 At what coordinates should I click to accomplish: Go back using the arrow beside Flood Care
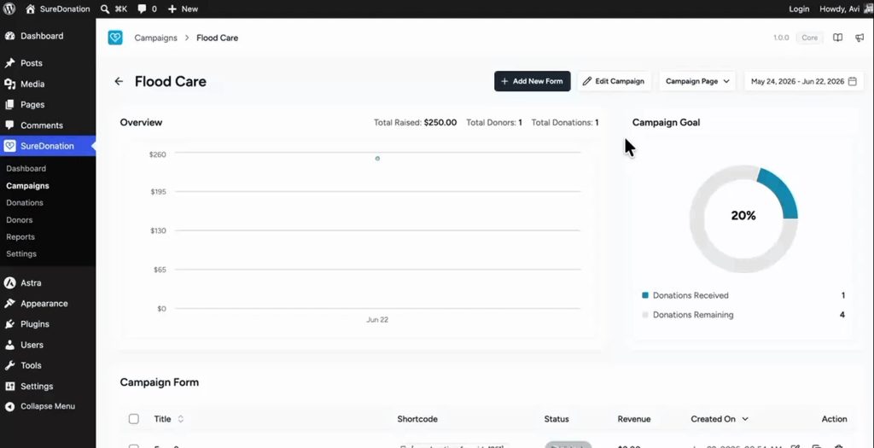119,81
